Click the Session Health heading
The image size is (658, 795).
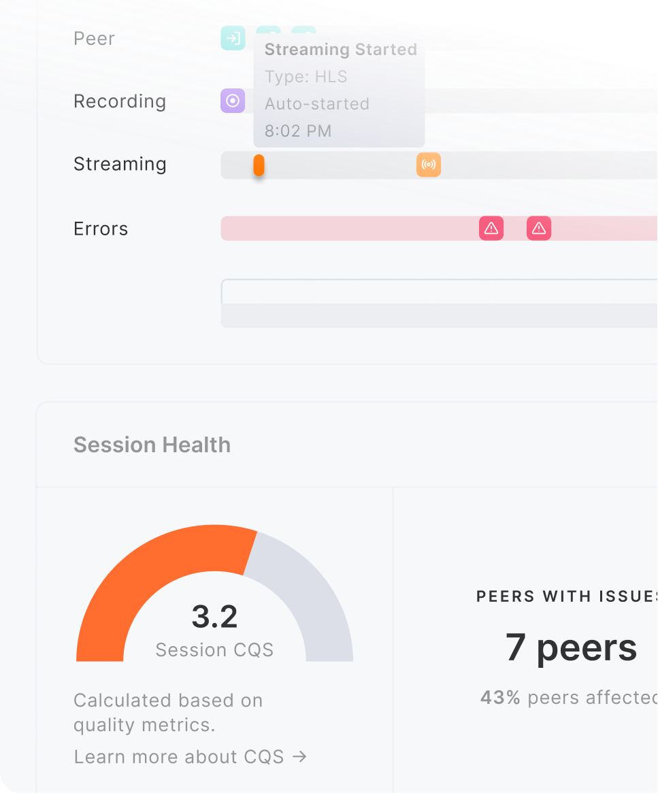(152, 445)
